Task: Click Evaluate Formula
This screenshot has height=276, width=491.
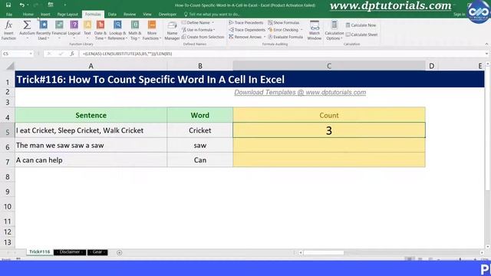Action: [x=285, y=37]
